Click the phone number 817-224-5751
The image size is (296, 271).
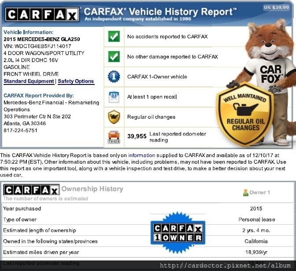[20, 131]
